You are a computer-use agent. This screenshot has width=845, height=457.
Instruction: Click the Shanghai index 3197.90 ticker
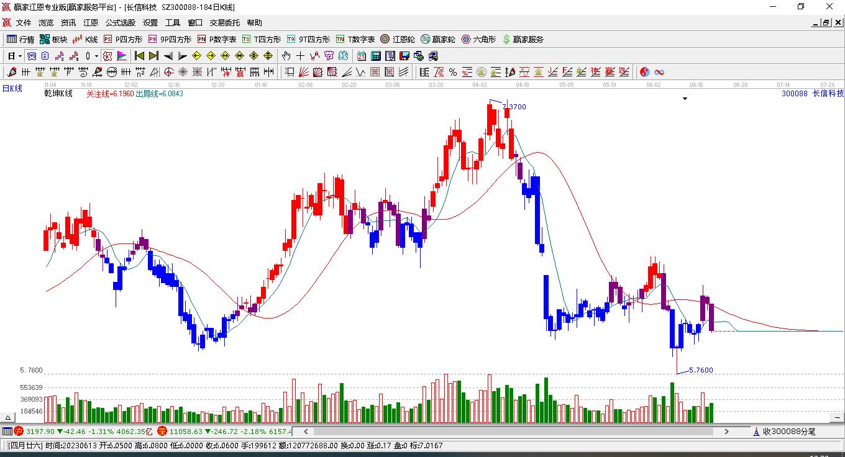[40, 432]
